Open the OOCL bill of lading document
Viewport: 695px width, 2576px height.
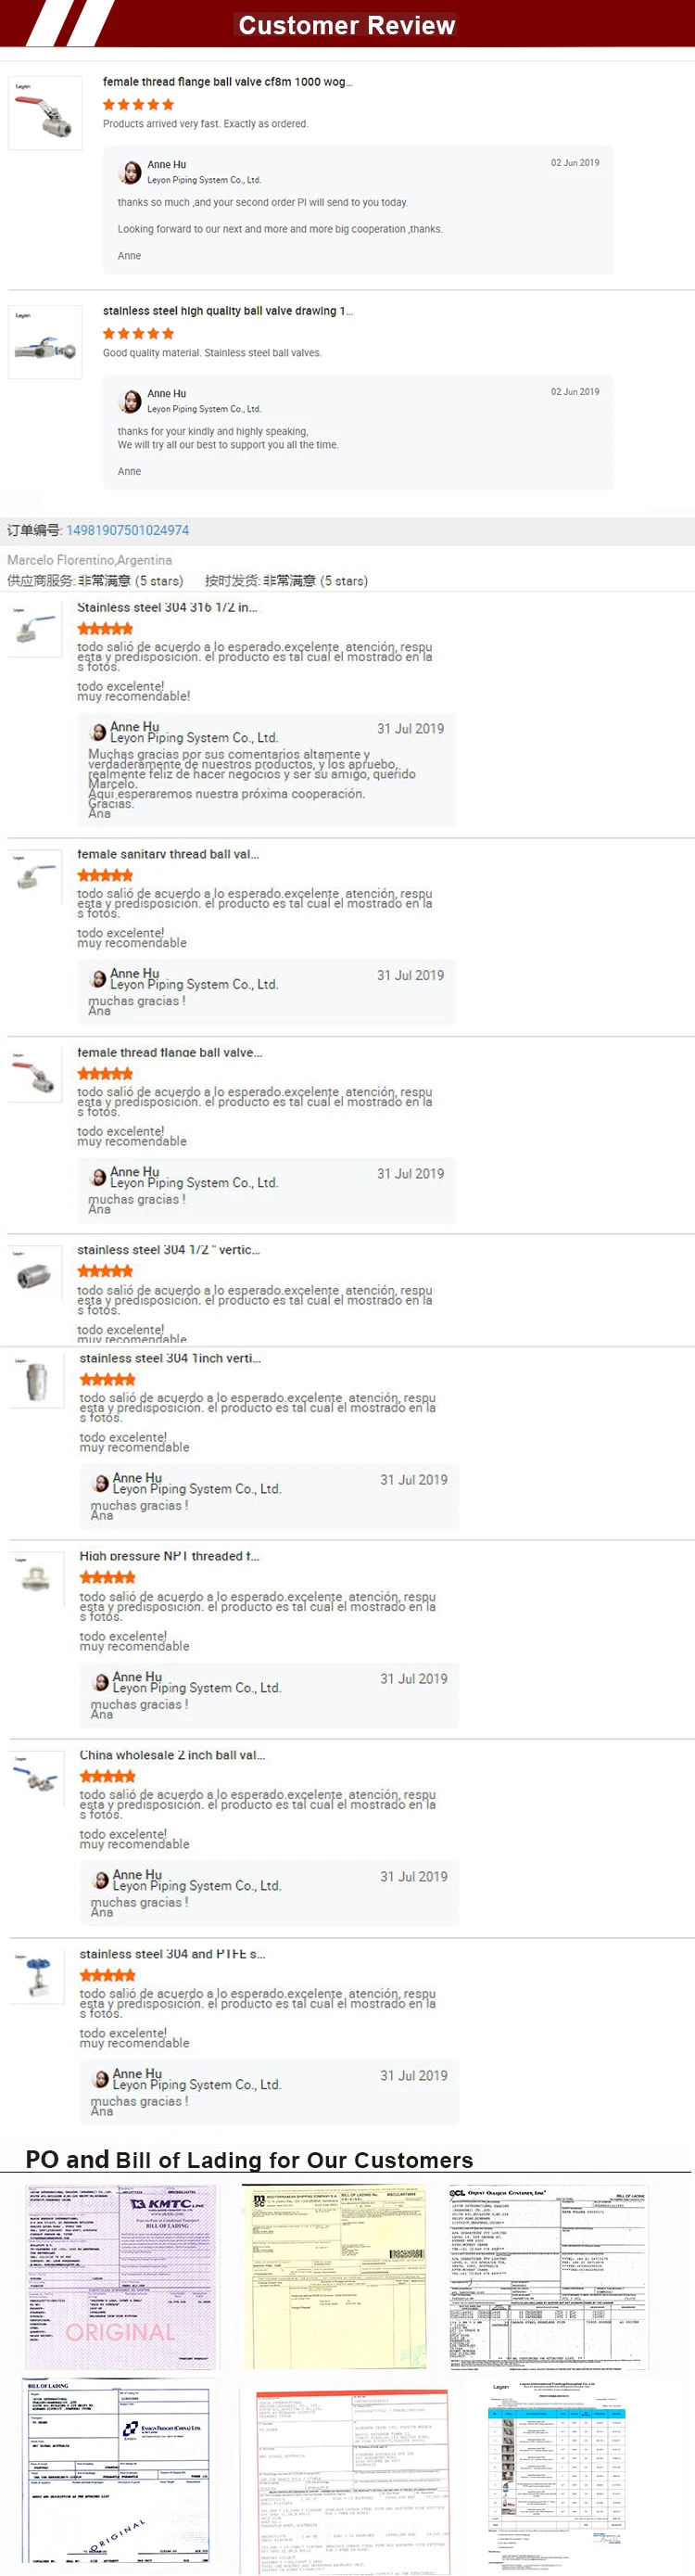point(547,2276)
